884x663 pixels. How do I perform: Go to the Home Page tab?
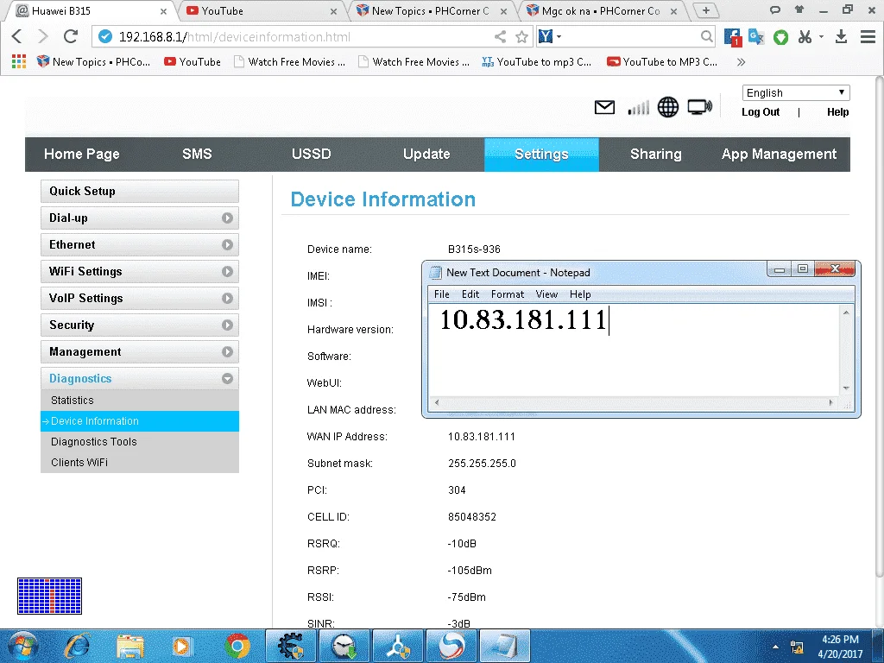[x=82, y=154]
